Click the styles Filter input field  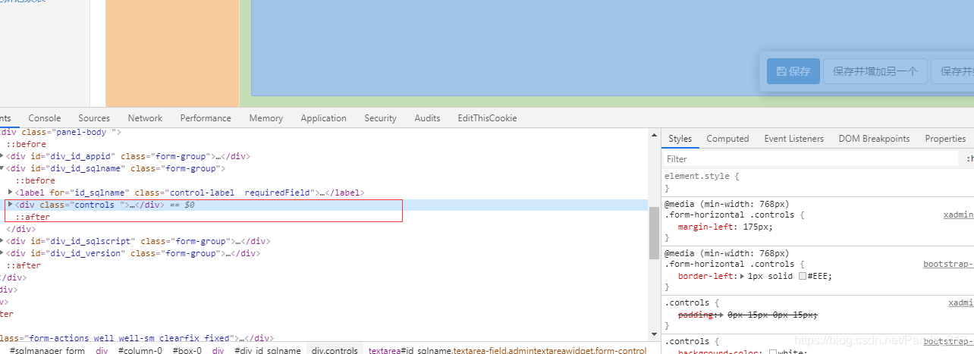(810, 159)
